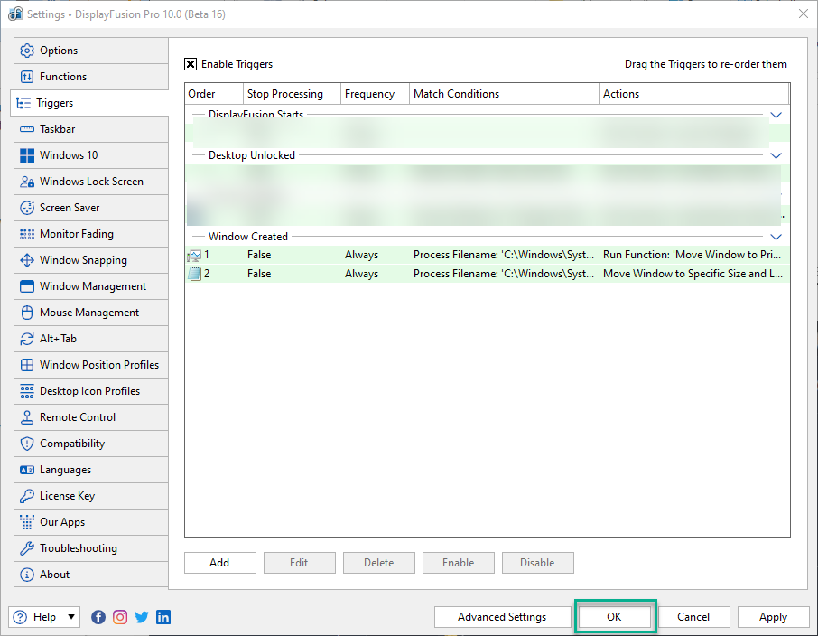Viewport: 818px width, 636px height.
Task: Click the Delete trigger button
Action: point(378,563)
